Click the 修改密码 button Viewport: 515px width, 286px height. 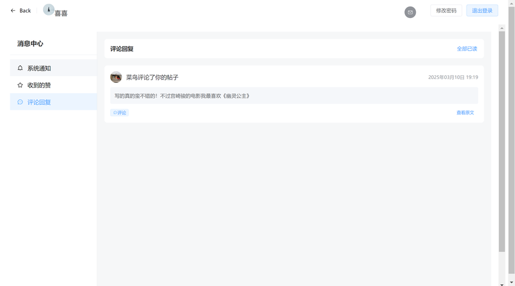pos(446,10)
